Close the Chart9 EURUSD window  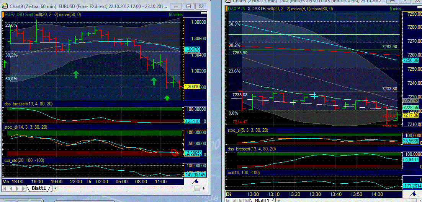[201, 6]
